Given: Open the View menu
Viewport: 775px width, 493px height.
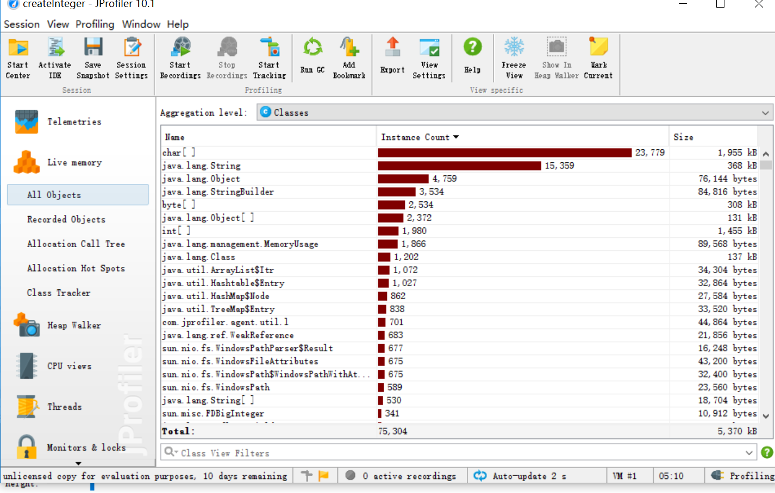Looking at the screenshot, I should 58,24.
